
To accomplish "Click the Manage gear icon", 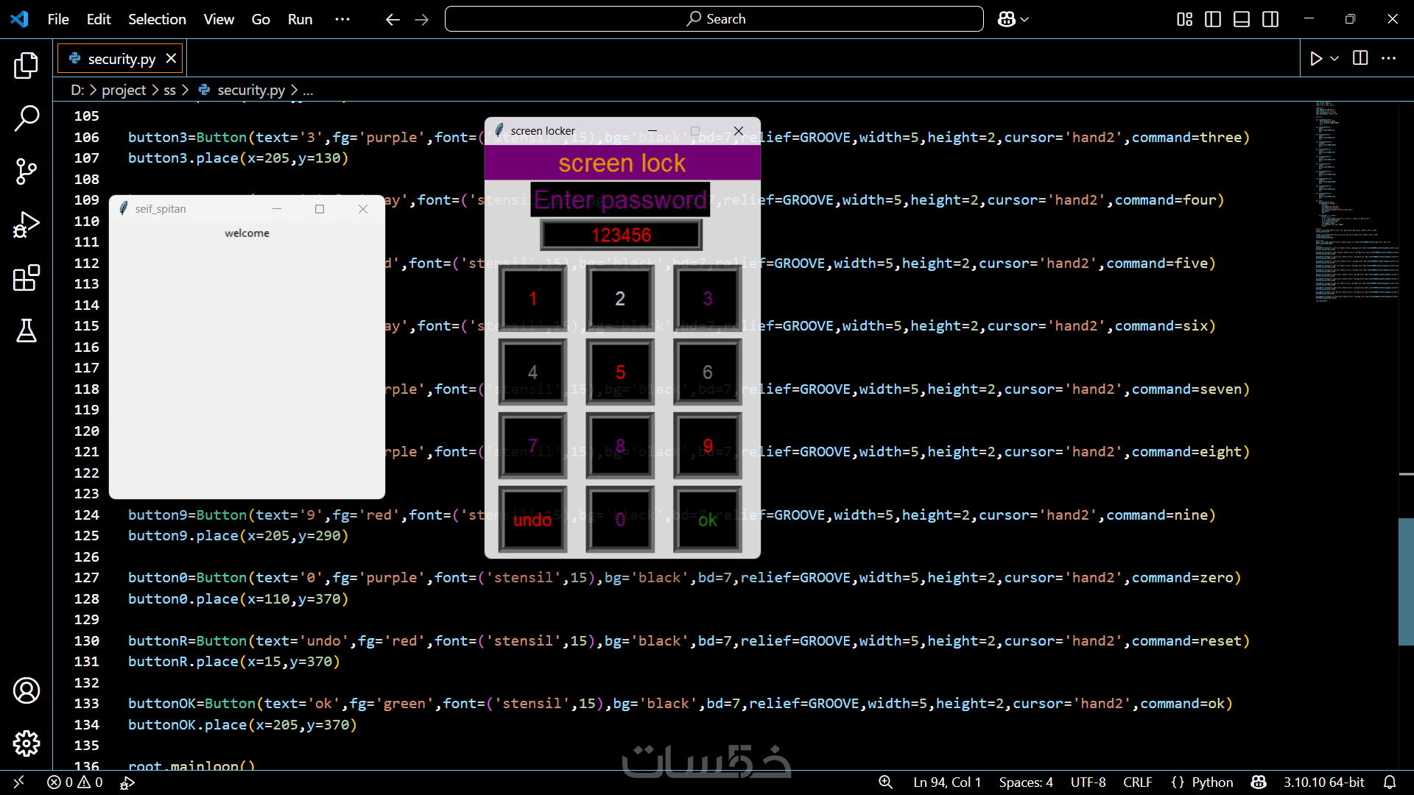I will [27, 743].
